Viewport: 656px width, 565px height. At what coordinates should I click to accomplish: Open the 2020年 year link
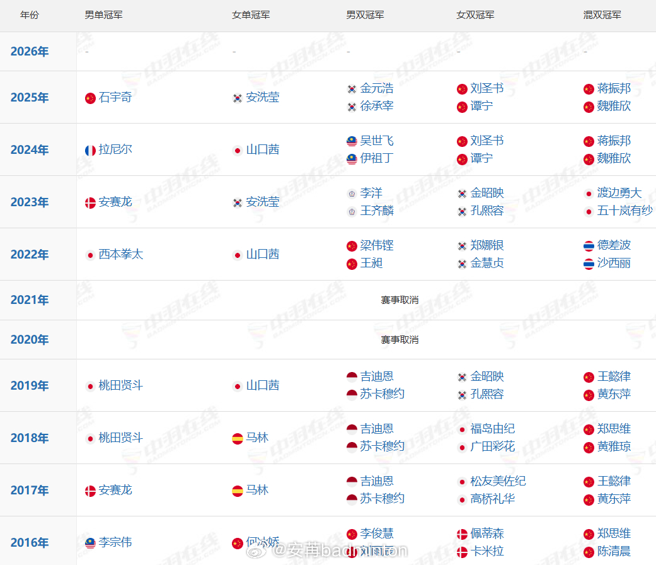click(30, 340)
